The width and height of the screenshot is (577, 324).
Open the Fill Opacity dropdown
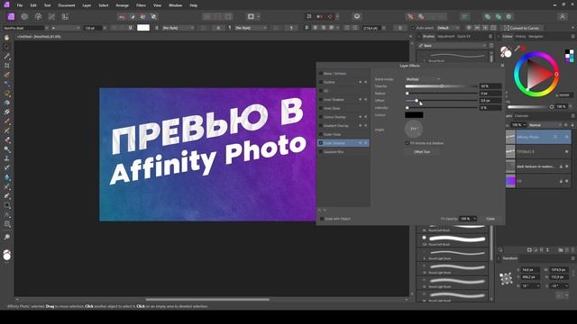(475, 219)
